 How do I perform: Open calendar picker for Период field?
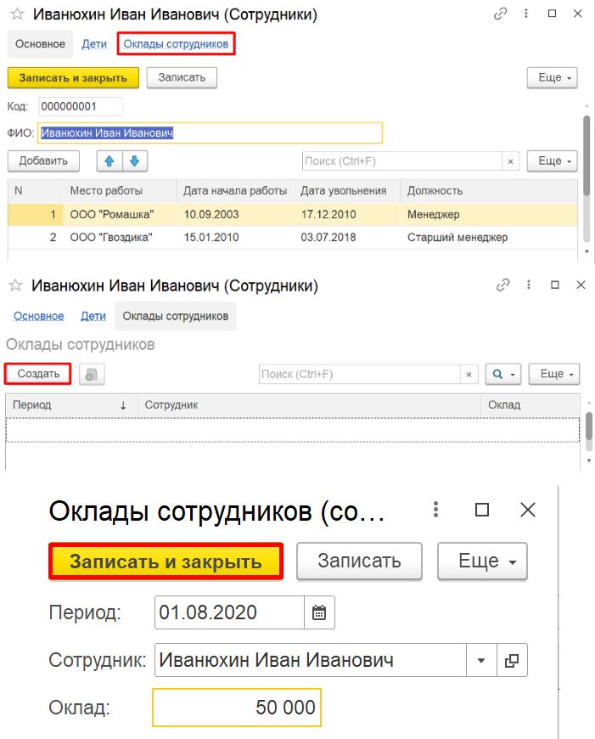pos(319,612)
